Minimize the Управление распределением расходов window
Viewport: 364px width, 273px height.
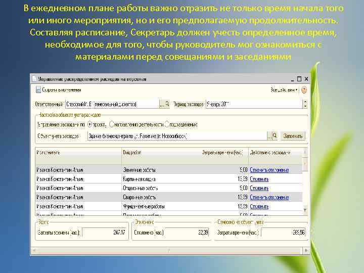[x=293, y=79]
